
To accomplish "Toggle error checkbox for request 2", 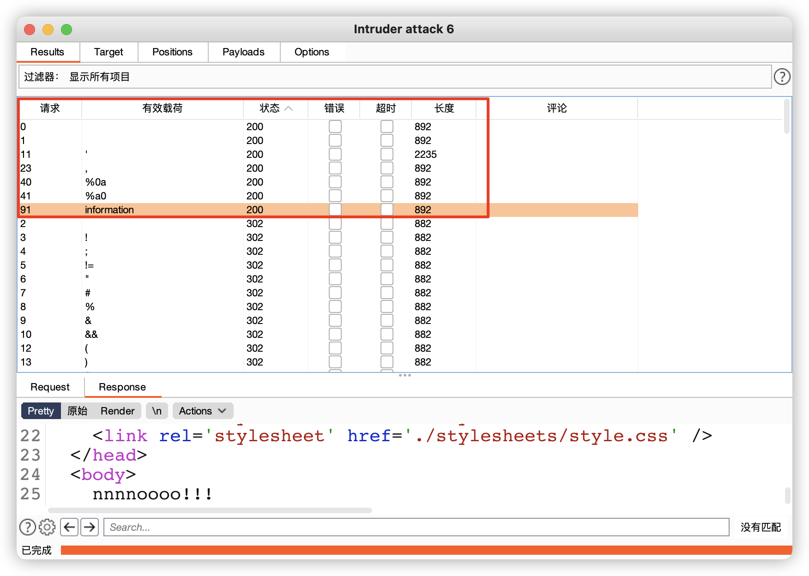I will click(x=335, y=223).
